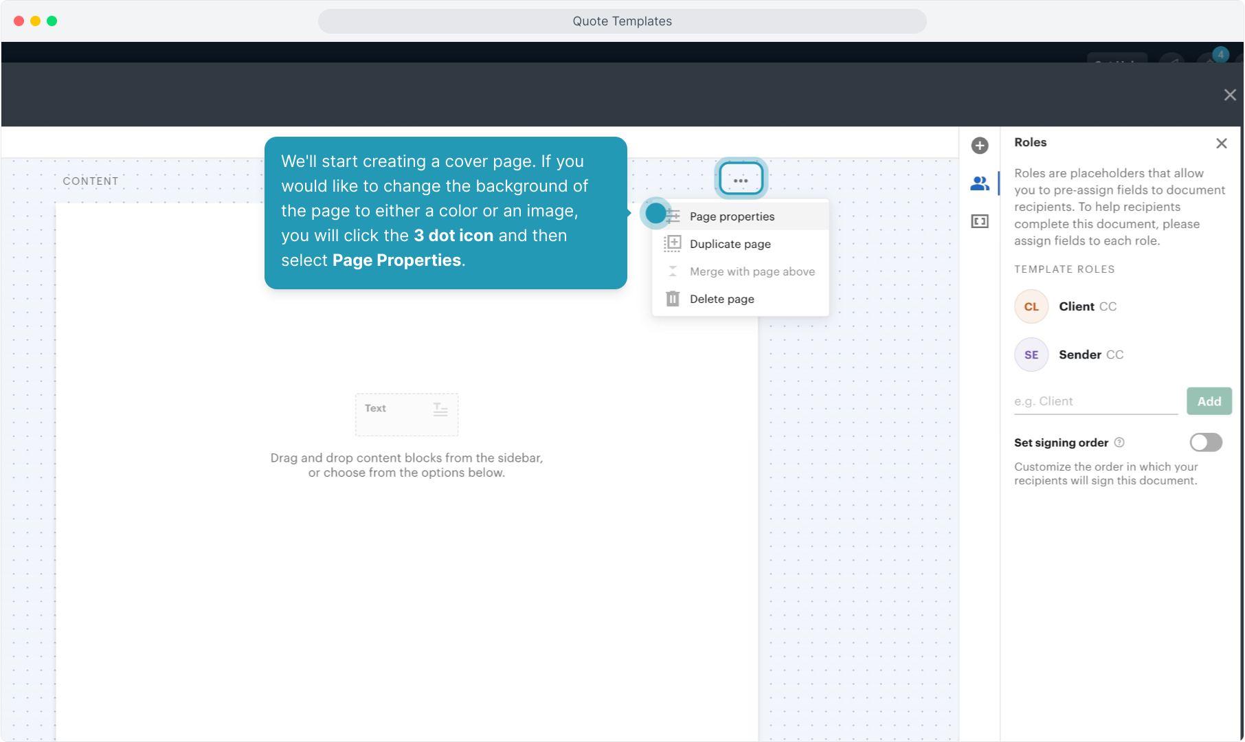Click the Page properties sliders icon
The height and width of the screenshot is (742, 1245).
(673, 216)
